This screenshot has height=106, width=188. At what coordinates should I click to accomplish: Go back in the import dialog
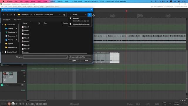click(x=3, y=15)
